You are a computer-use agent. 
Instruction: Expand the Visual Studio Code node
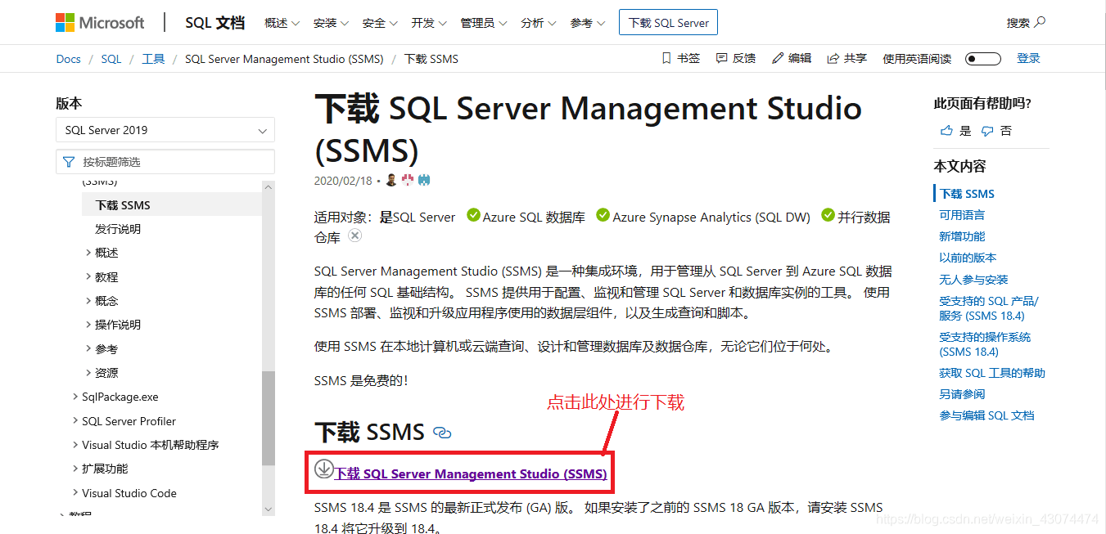75,493
